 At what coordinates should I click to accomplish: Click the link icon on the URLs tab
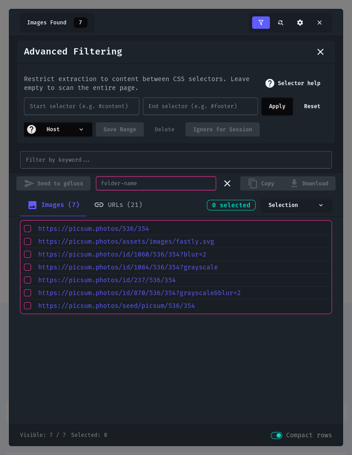point(99,205)
